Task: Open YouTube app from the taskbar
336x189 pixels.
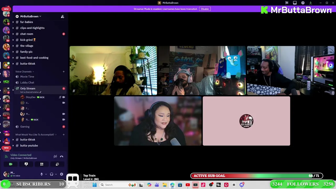Action: pyautogui.click(x=188, y=185)
